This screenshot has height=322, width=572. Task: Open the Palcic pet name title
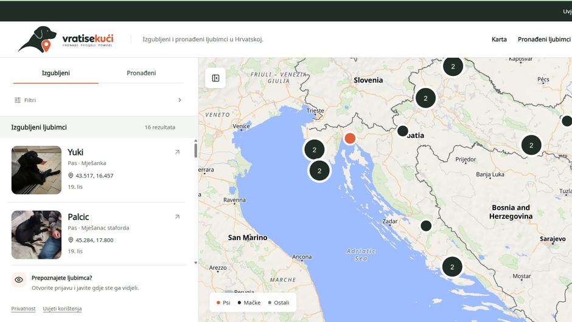tap(78, 217)
